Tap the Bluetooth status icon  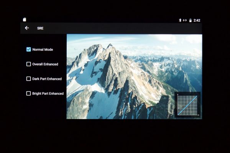point(180,20)
